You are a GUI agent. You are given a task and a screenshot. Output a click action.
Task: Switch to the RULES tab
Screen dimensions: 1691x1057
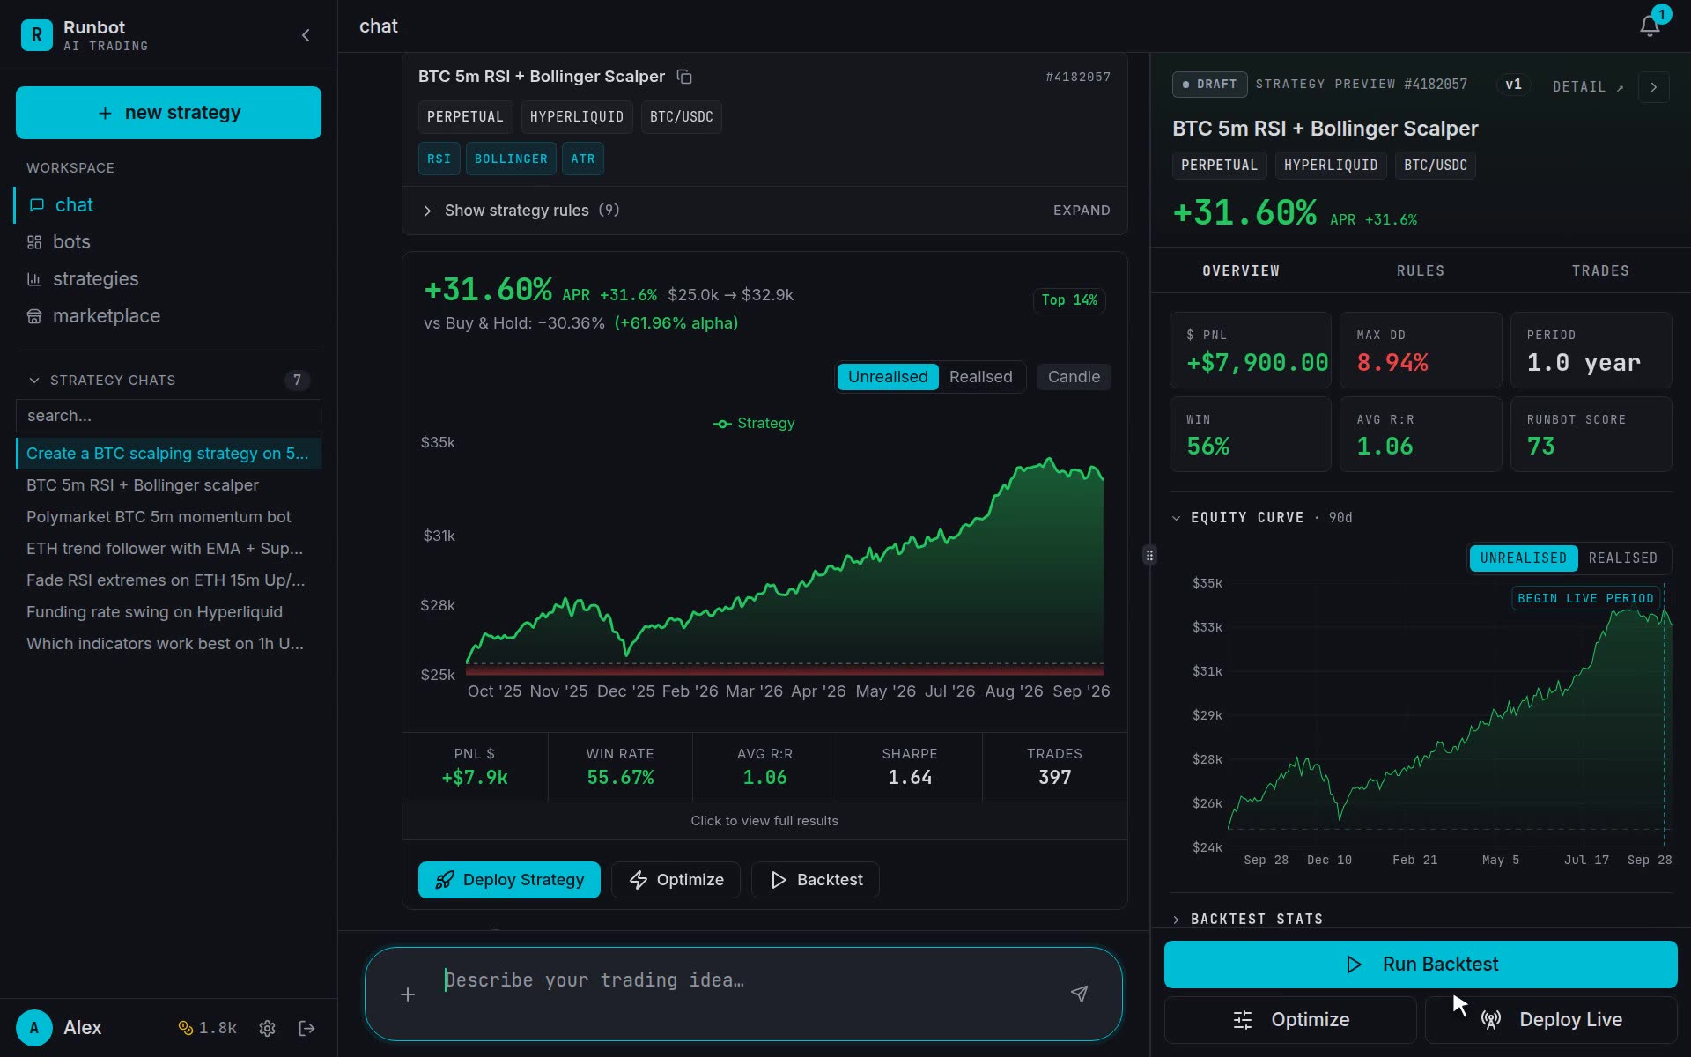point(1420,270)
